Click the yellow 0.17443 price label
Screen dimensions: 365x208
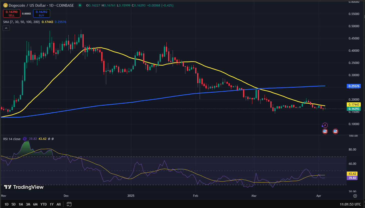(354, 105)
